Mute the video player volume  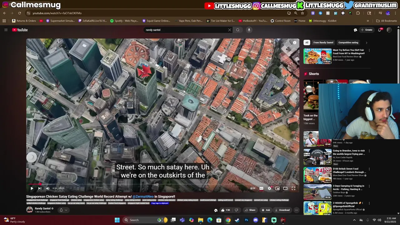(47, 188)
